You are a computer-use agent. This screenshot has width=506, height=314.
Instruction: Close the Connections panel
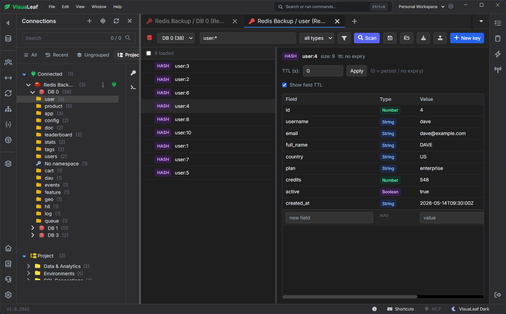coord(130,21)
